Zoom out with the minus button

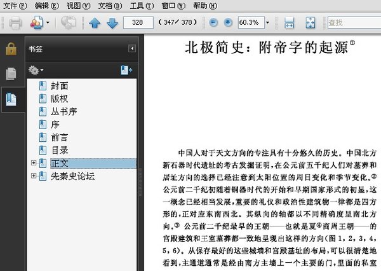[x=213, y=23]
